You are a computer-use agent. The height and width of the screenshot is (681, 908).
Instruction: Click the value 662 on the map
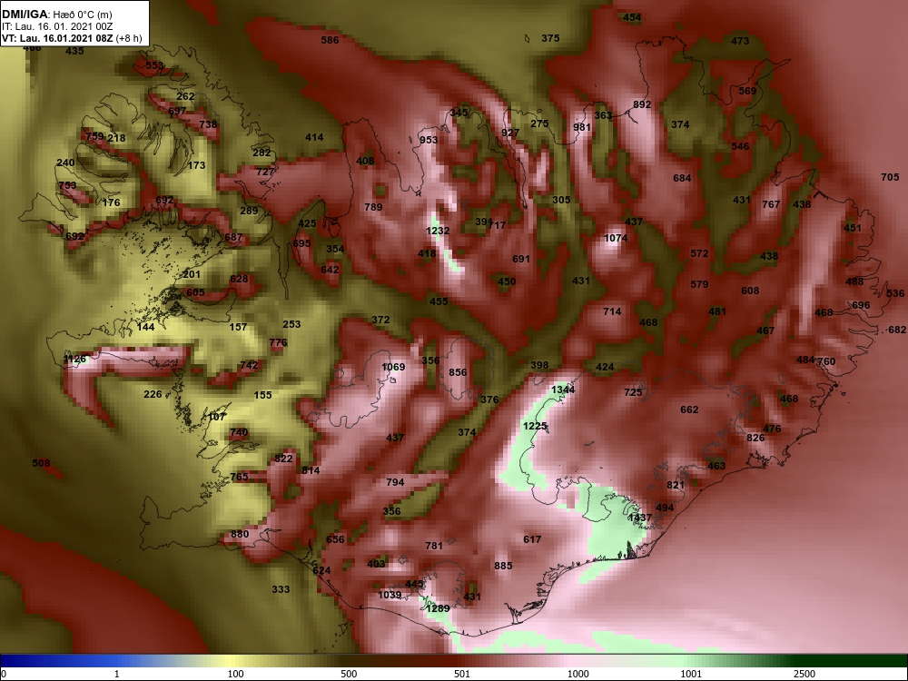(689, 410)
